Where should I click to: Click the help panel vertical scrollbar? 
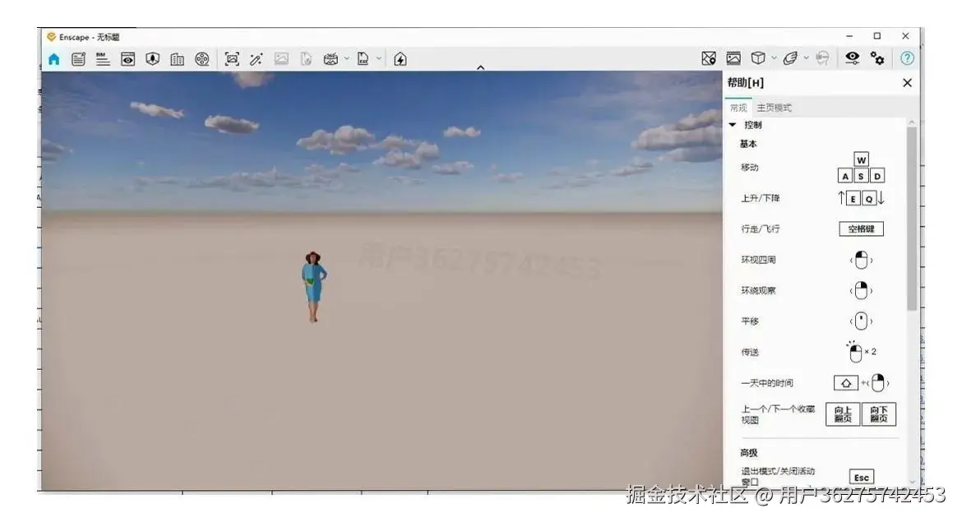(x=912, y=218)
